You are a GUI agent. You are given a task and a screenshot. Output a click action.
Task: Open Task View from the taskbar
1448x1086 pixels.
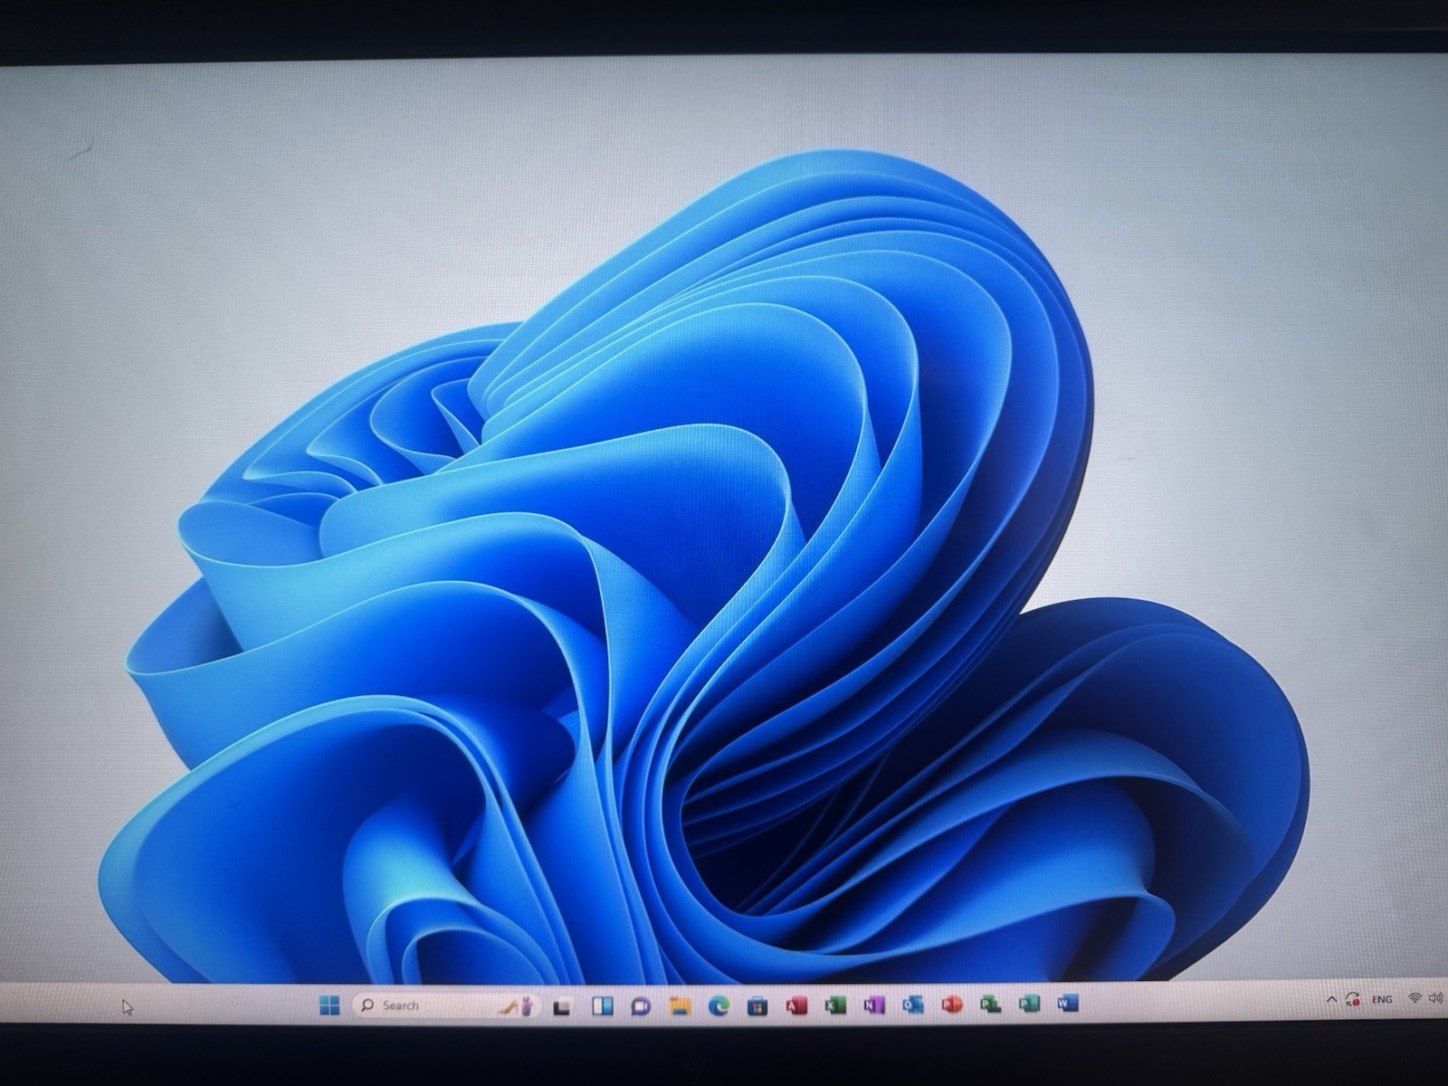[562, 1006]
